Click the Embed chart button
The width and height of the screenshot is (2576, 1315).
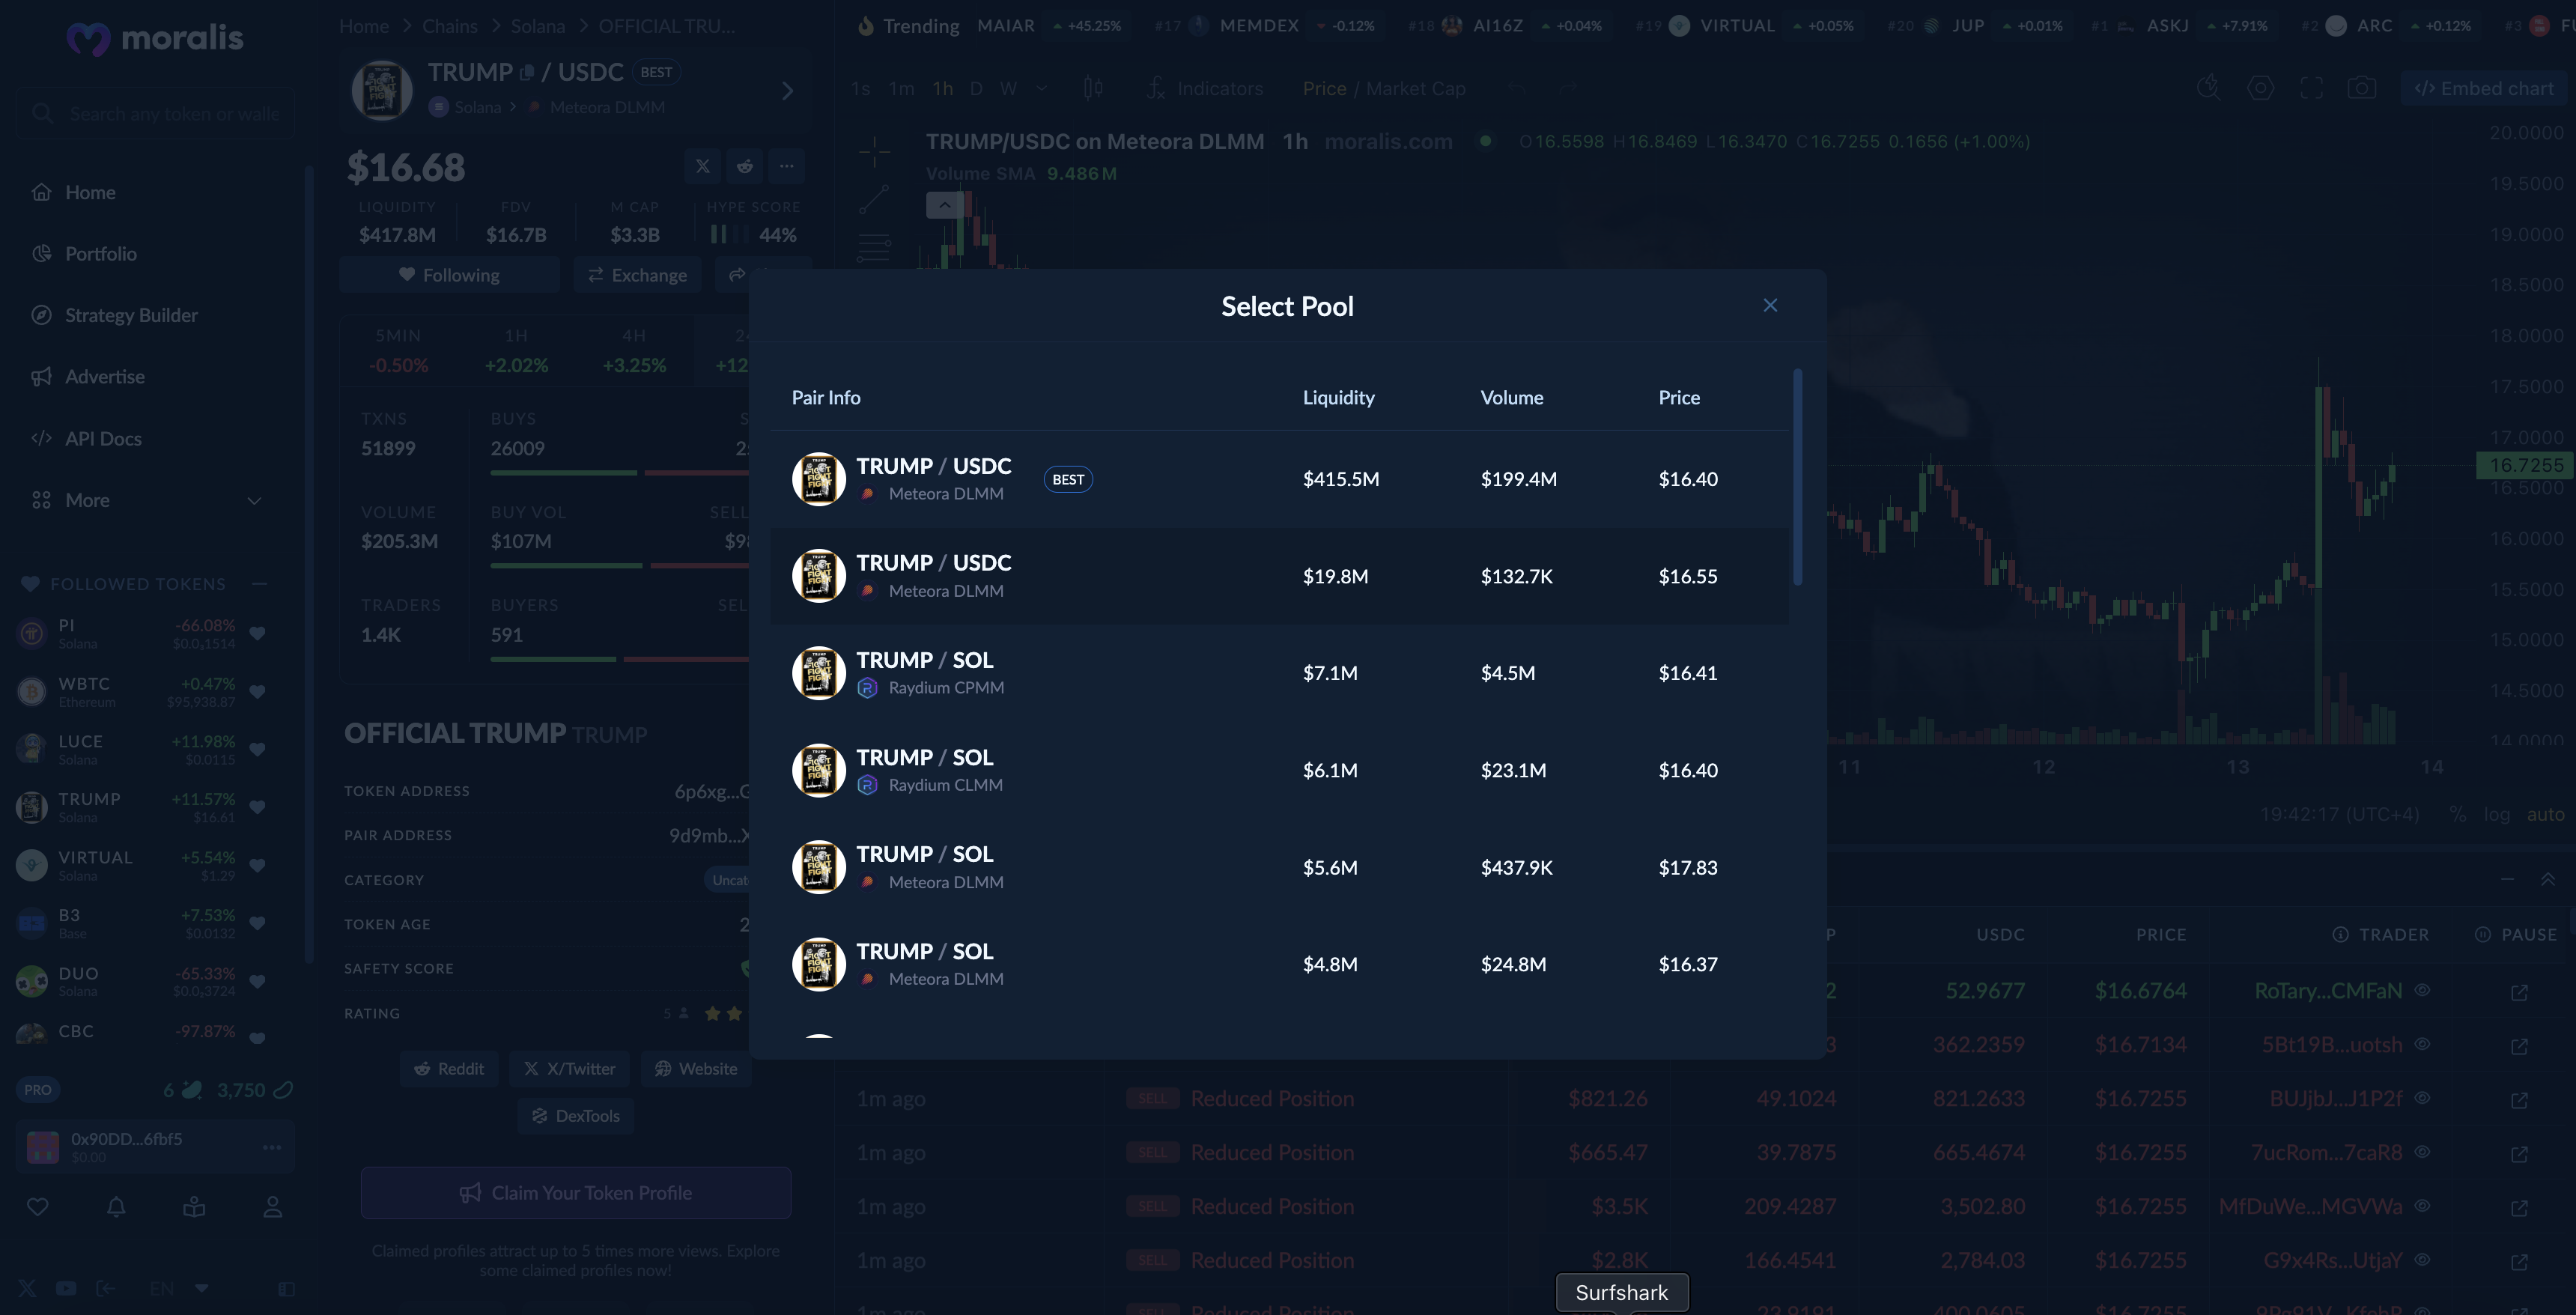(2483, 88)
